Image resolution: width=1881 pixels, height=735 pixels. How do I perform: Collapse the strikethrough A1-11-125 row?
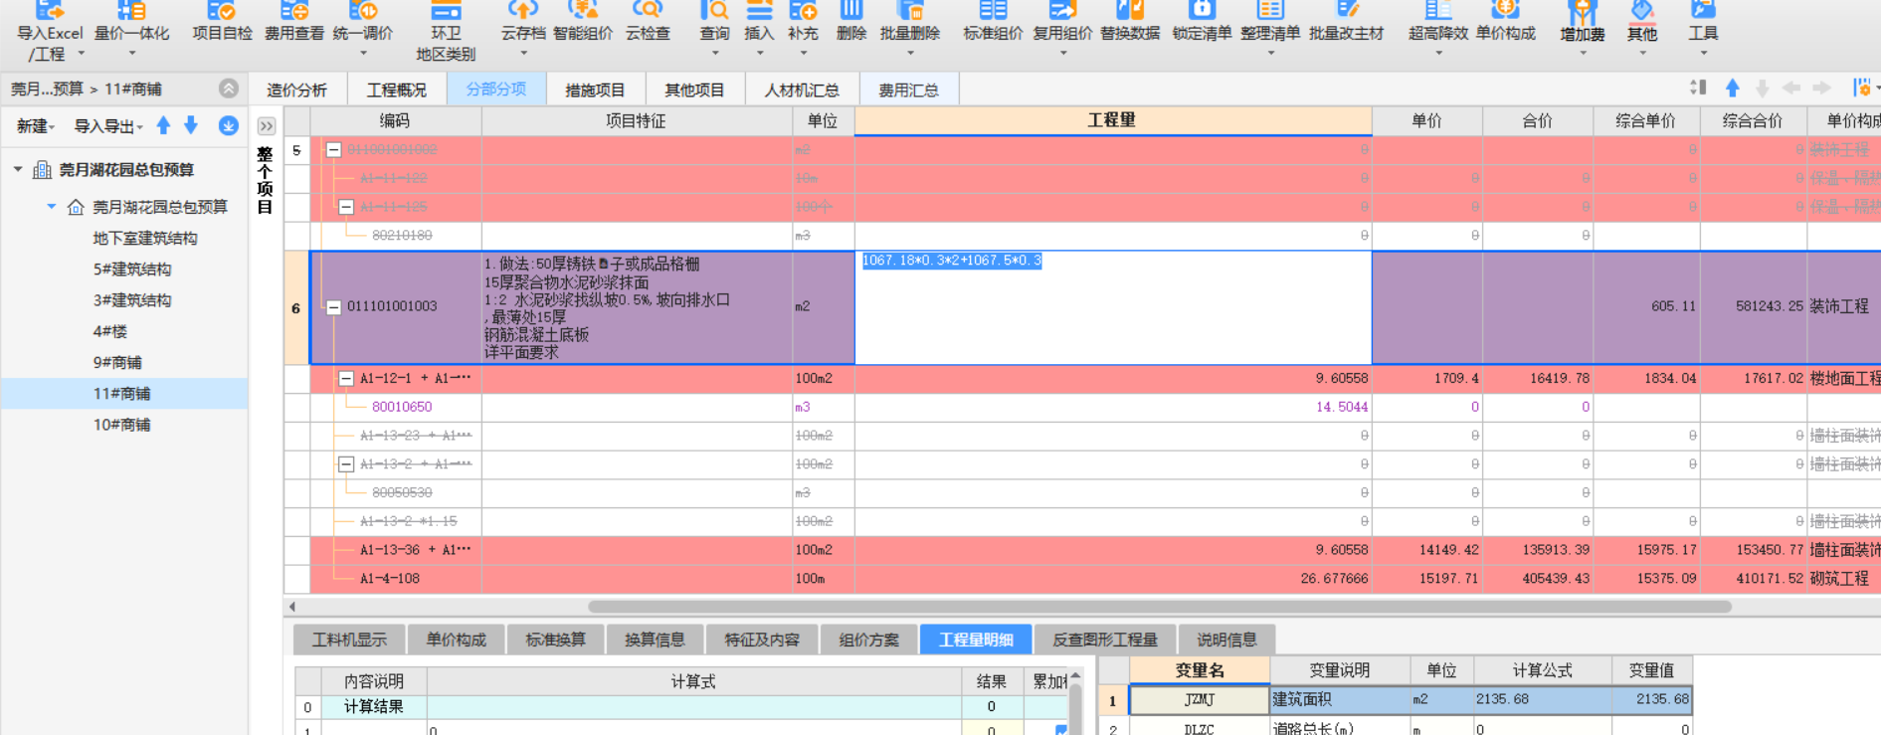[x=346, y=207]
